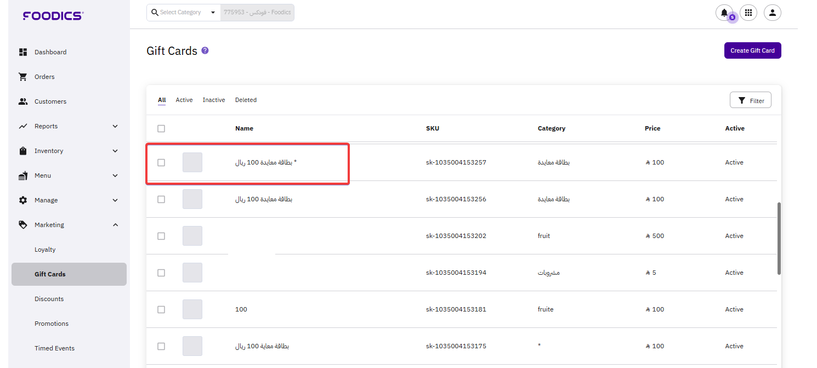Screen dimensions: 817x368
Task: Check the box for SKU sk-1035004153257 row
Action: 161,162
